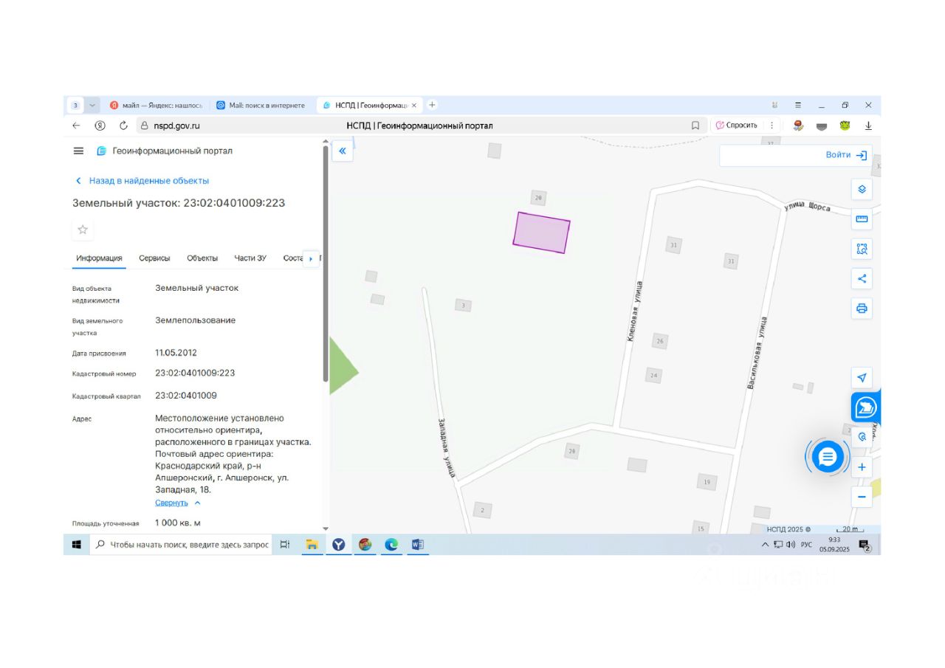The height and width of the screenshot is (668, 945).
Task: Click the cadastral quarter 23:02:0401009 value
Action: point(186,396)
